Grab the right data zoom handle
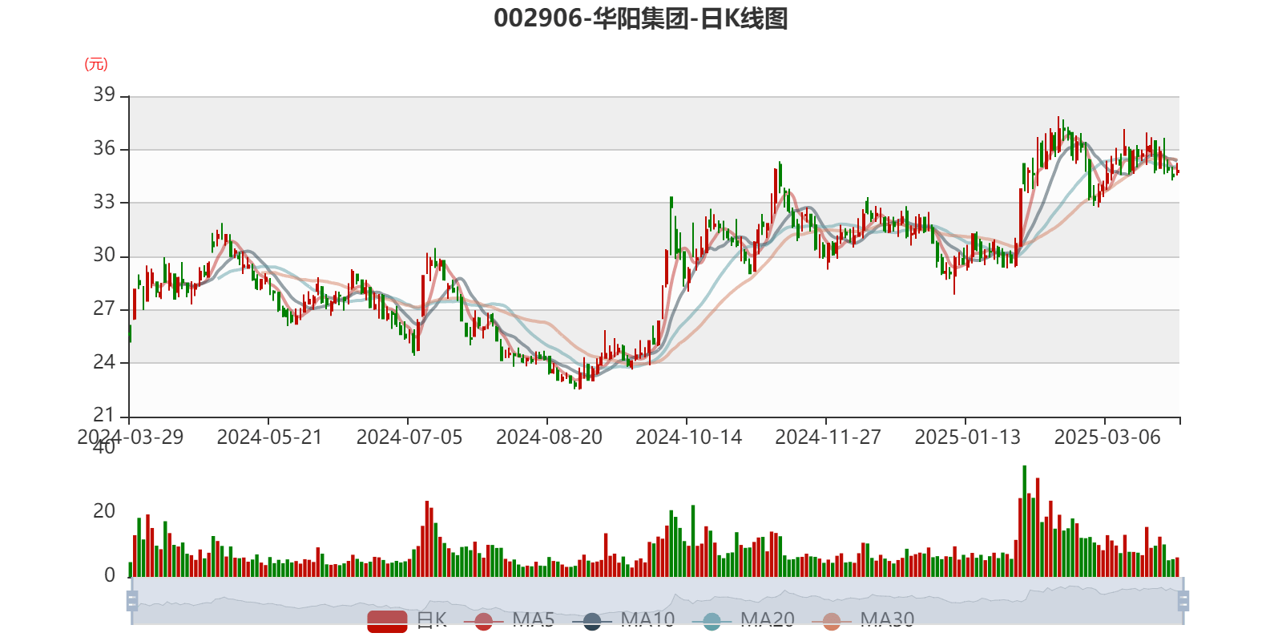Viewport: 1282px width, 641px height. [x=1183, y=601]
